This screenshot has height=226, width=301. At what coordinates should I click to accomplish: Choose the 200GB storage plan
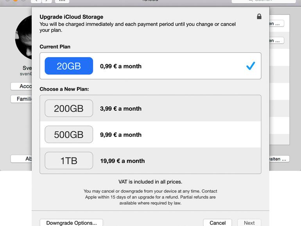69,108
